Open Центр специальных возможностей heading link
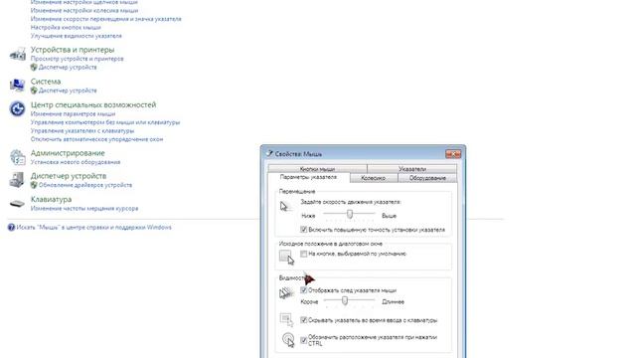Viewport: 636px width, 358px height. (x=93, y=104)
